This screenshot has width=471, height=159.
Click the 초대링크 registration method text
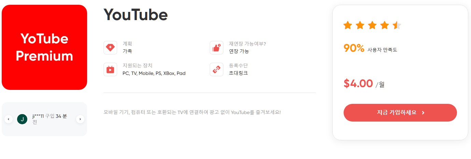click(238, 73)
